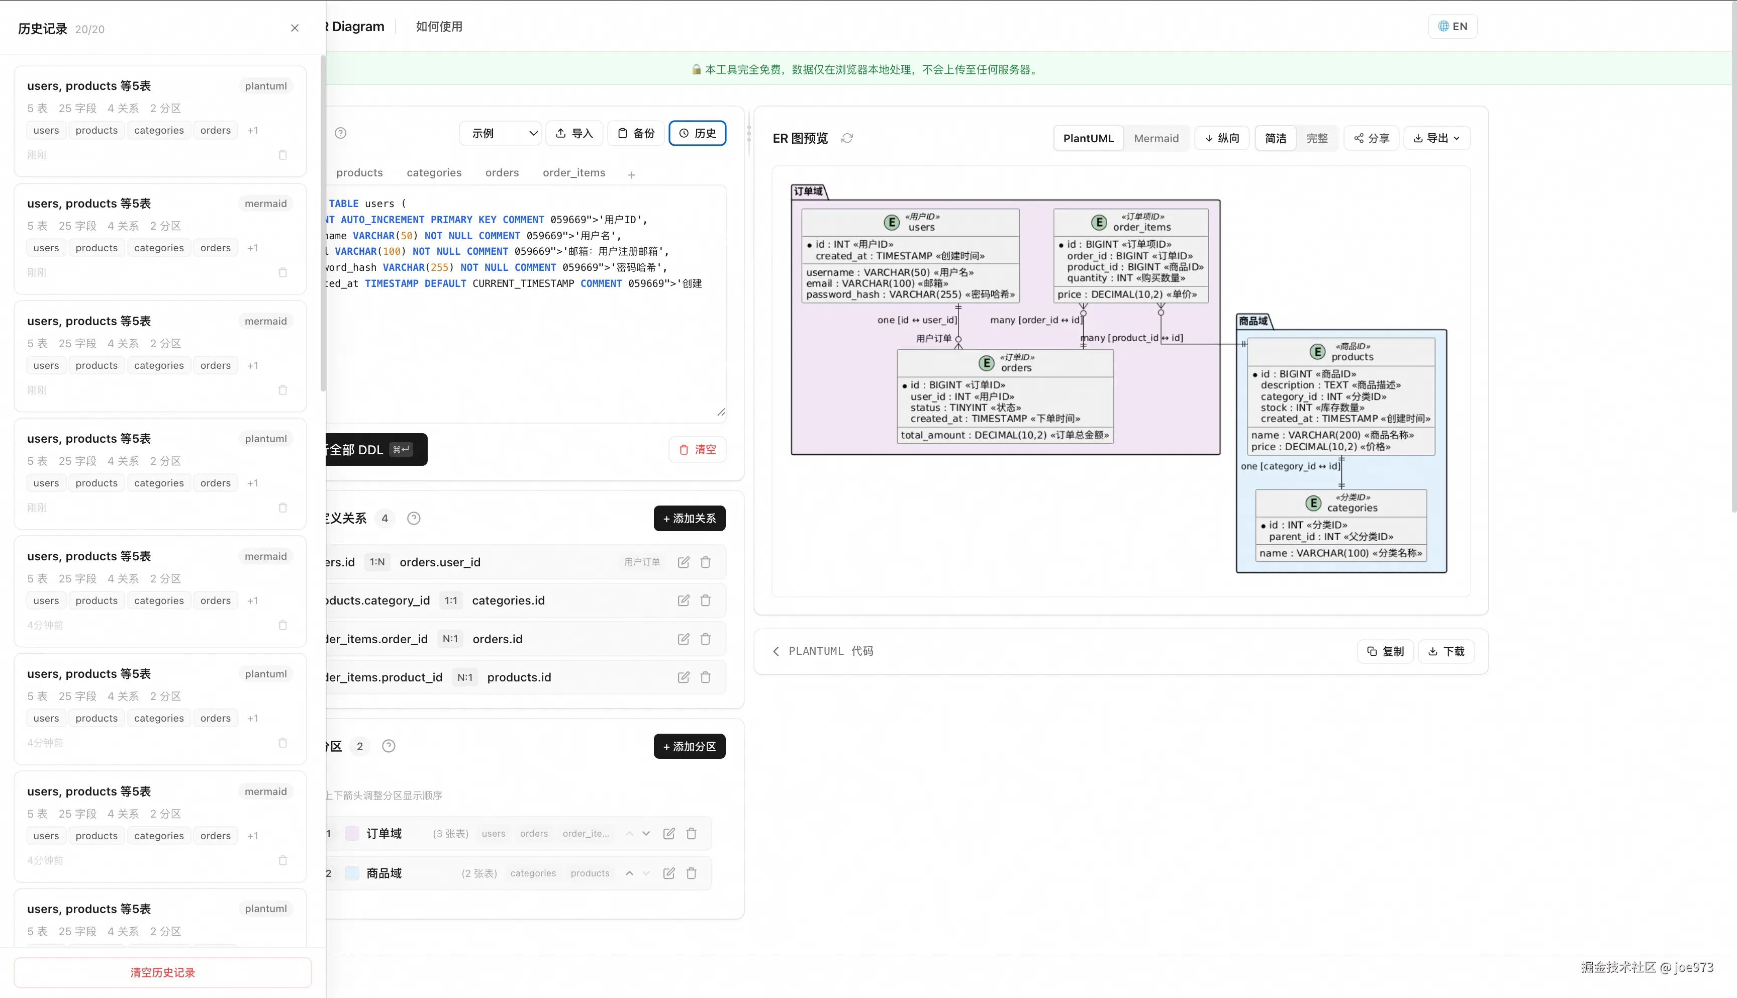Edit the users.id to orders.user_id relation
This screenshot has width=1737, height=998.
tap(684, 562)
